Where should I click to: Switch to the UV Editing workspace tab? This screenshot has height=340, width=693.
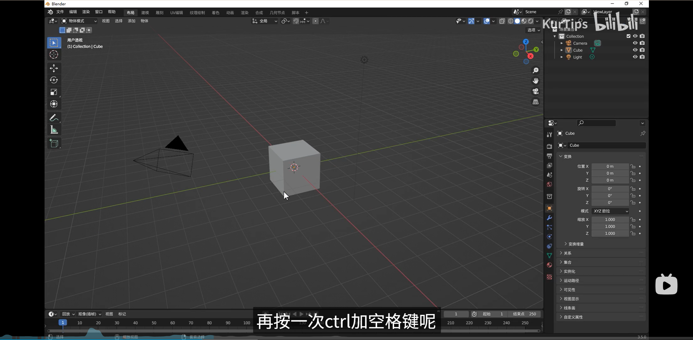[x=176, y=13]
